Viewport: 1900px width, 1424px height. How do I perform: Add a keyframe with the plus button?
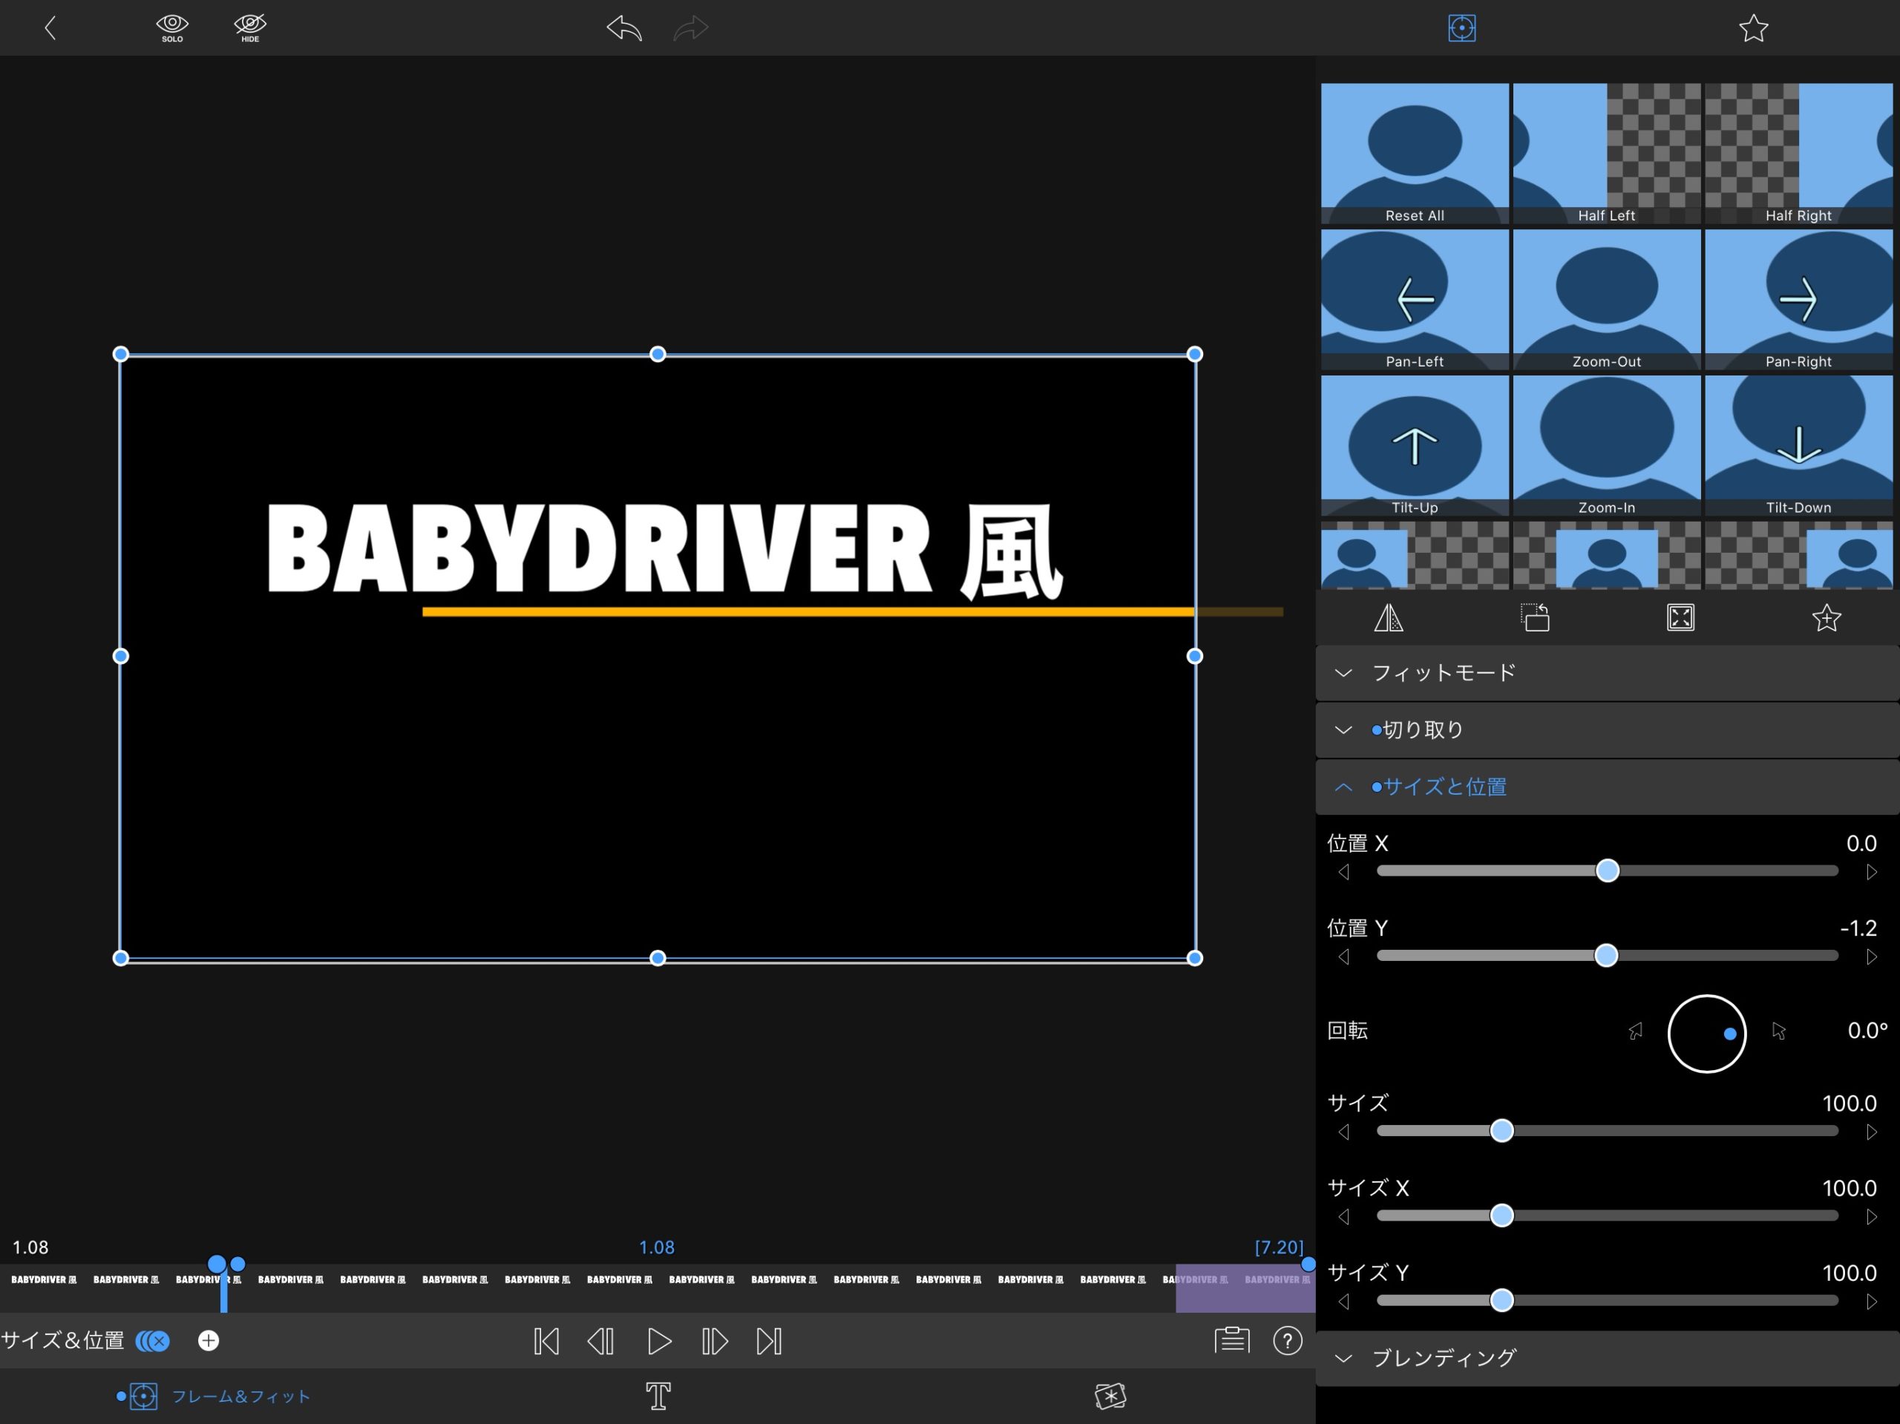[x=209, y=1341]
